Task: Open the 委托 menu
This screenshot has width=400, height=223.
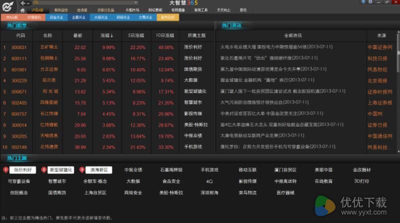Action: point(243,10)
